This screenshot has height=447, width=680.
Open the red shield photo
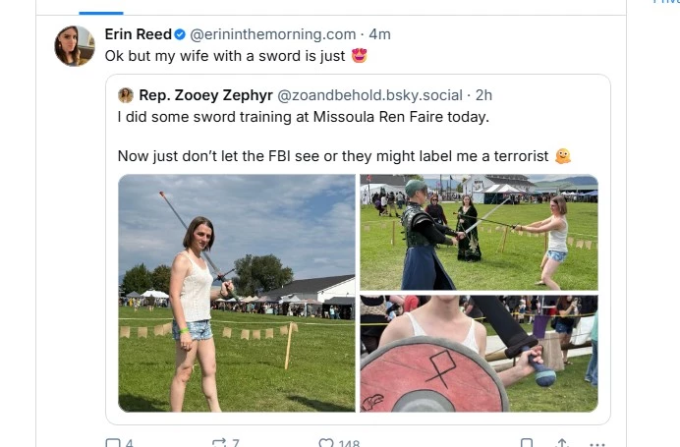click(x=479, y=354)
